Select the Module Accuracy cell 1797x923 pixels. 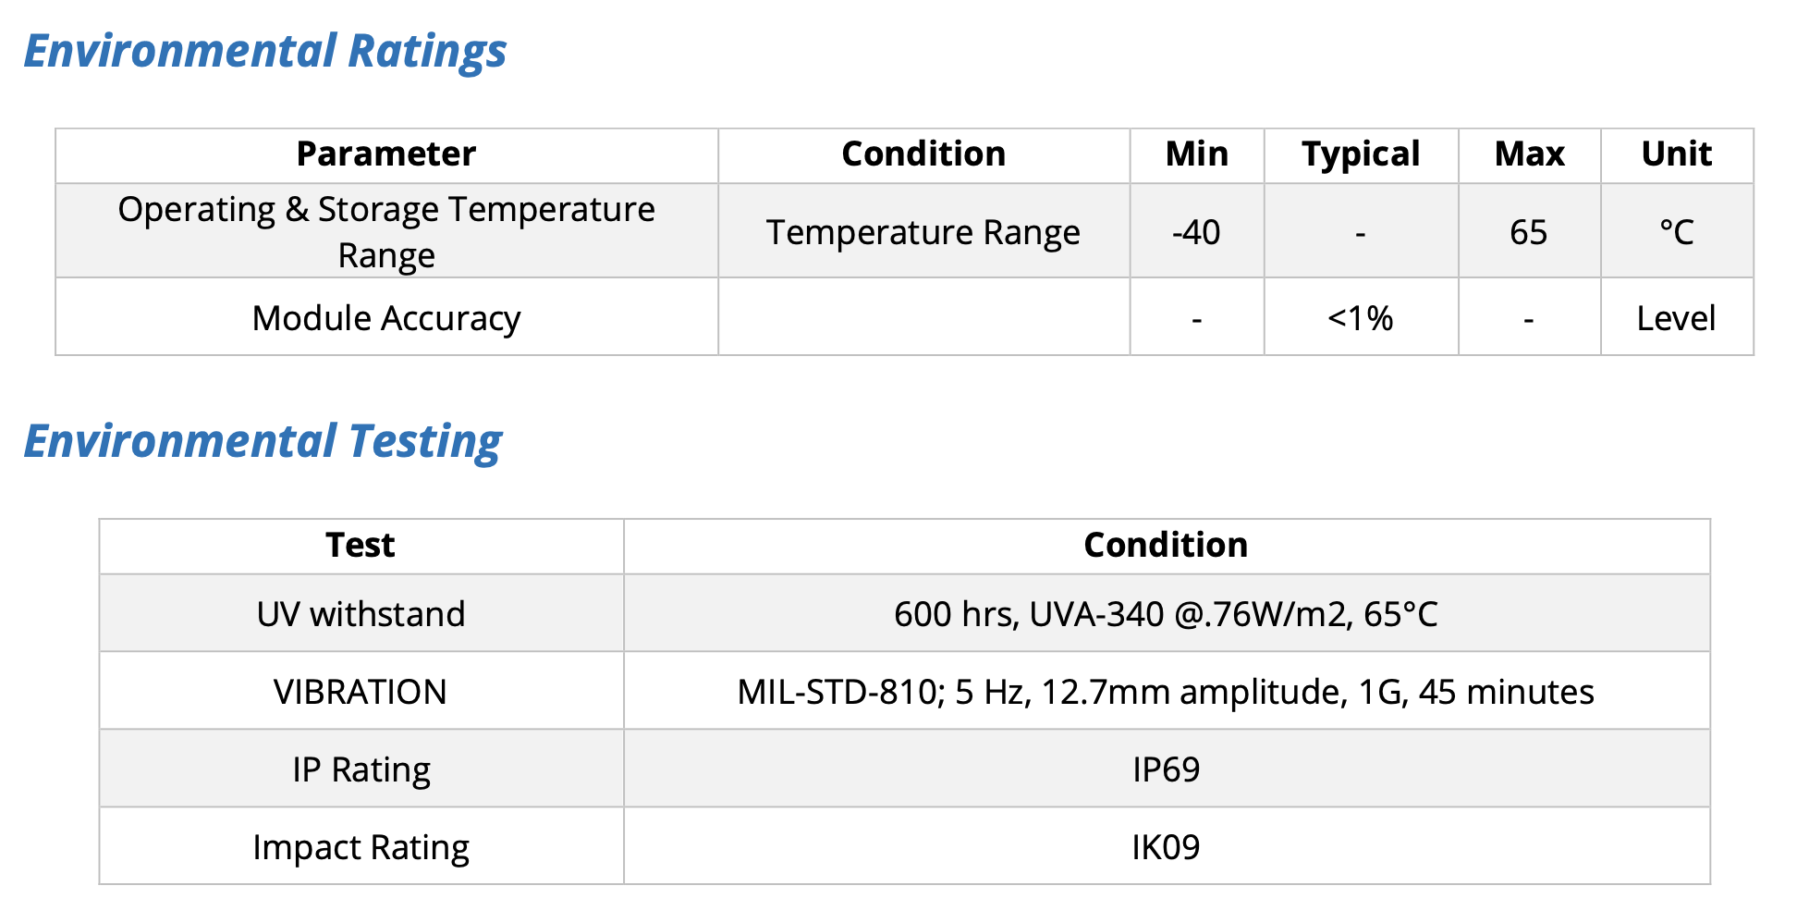(x=385, y=318)
